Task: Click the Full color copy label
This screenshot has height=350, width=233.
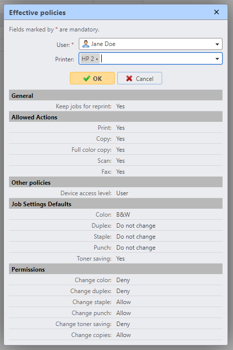Action: [x=91, y=150]
